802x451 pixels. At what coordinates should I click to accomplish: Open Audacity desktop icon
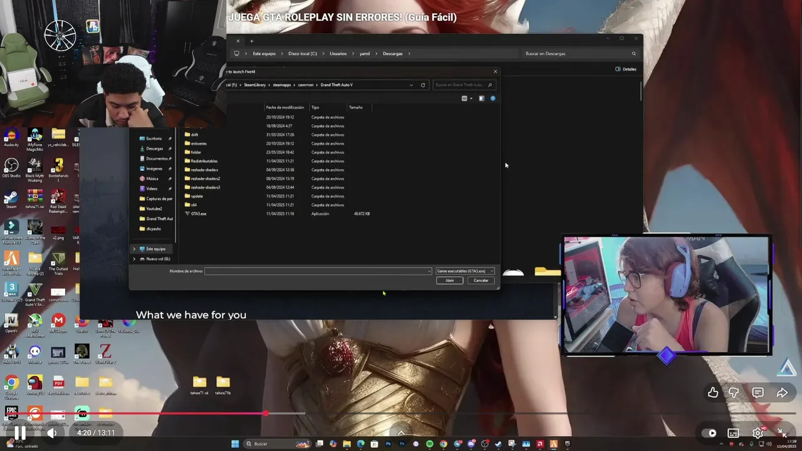(x=11, y=137)
